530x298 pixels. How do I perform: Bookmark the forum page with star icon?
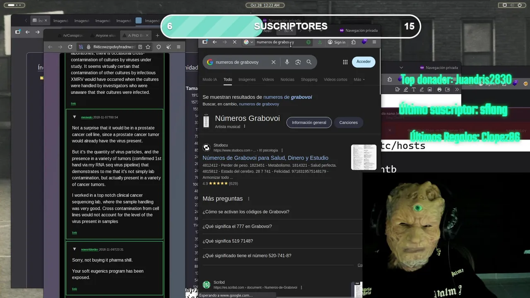pyautogui.click(x=148, y=47)
